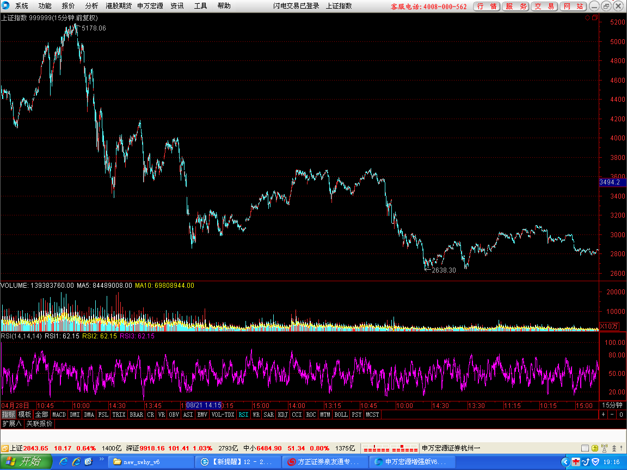The image size is (627, 470).
Task: Open the 工具 menu
Action: pos(200,6)
